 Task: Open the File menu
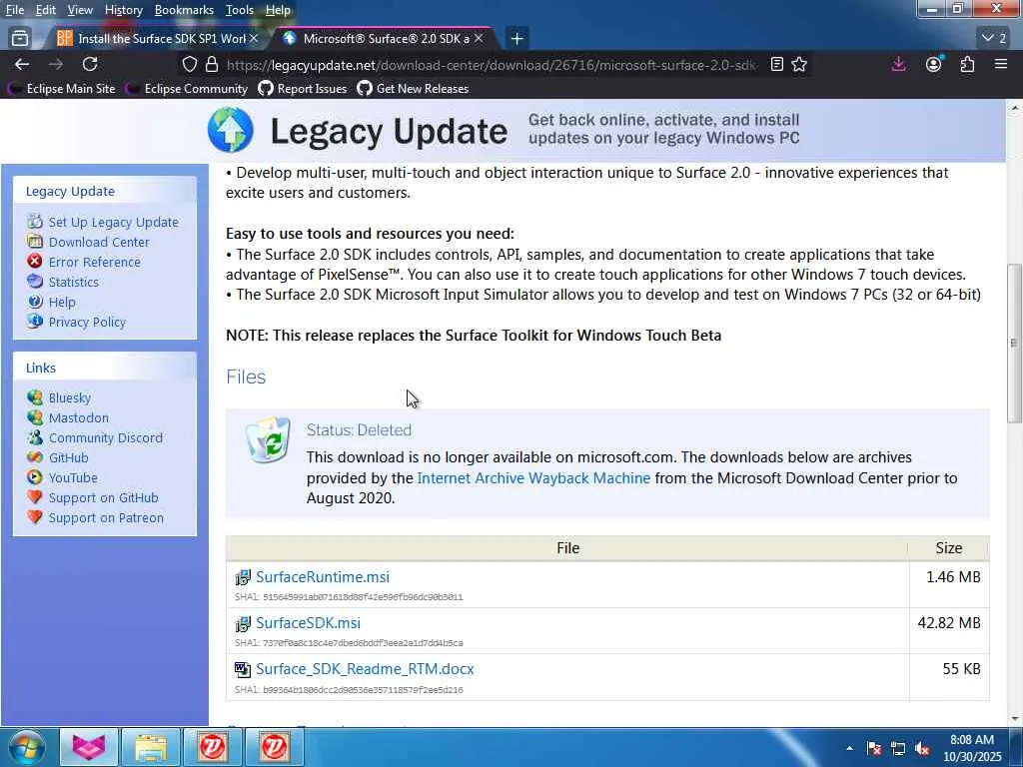tap(14, 10)
